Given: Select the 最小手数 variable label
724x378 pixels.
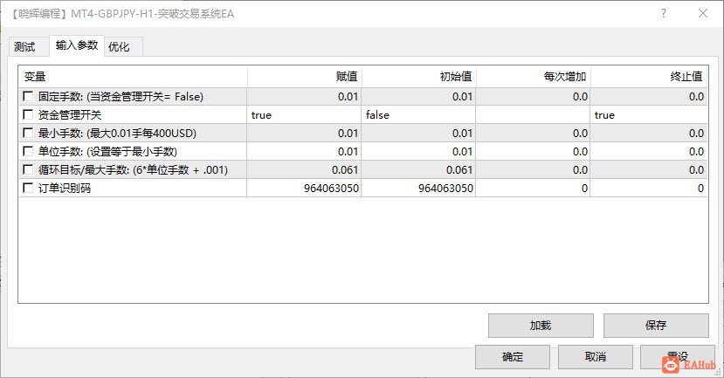Looking at the screenshot, I should click(x=117, y=134).
